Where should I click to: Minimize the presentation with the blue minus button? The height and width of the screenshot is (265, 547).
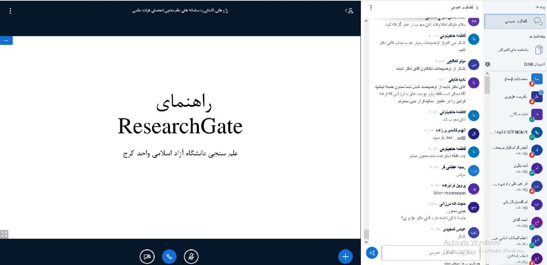6,40
